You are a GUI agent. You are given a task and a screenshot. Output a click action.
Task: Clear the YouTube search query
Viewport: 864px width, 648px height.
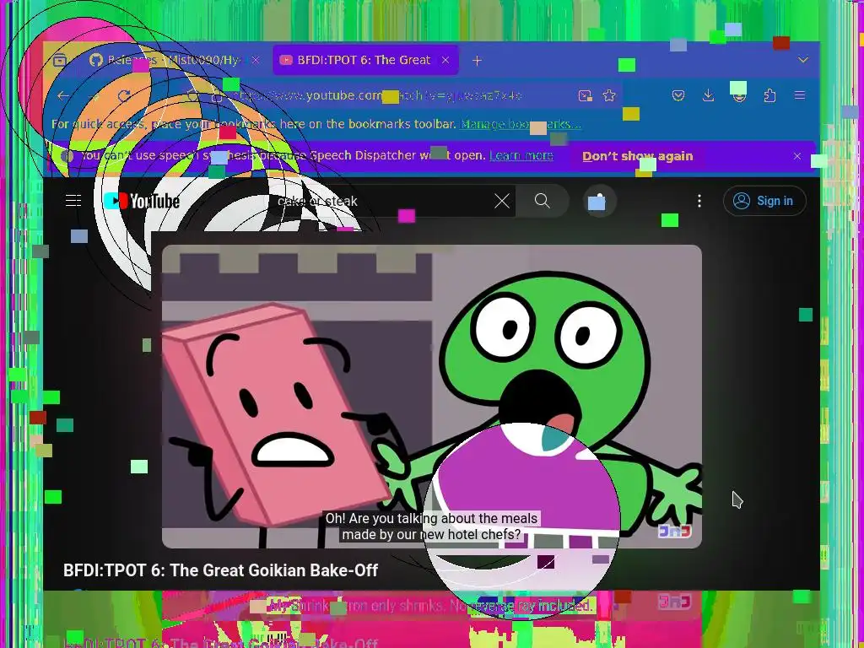pyautogui.click(x=502, y=201)
